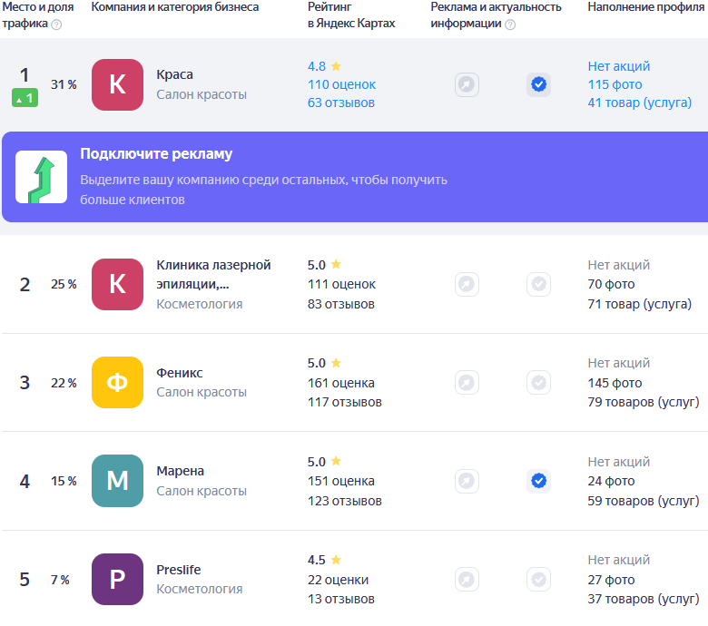This screenshot has width=708, height=626.
Task: Click the Подключите рекламу banner heading
Action: pos(156,153)
